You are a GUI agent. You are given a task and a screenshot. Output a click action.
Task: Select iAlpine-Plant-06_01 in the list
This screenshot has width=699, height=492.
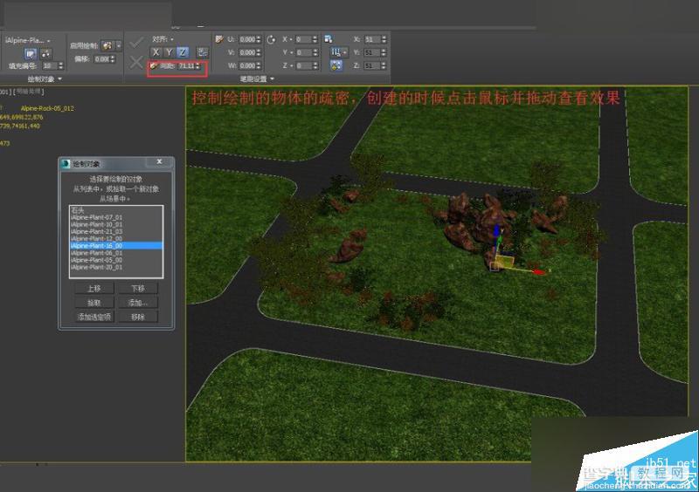pyautogui.click(x=116, y=253)
